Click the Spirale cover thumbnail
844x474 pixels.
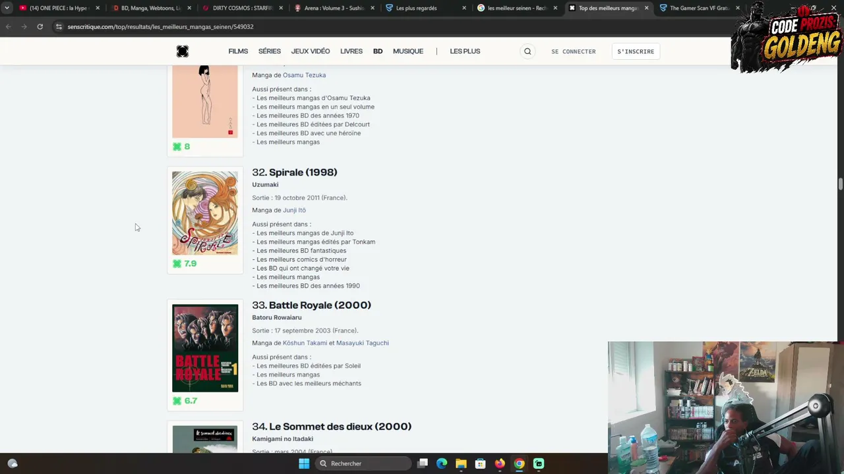[205, 213]
